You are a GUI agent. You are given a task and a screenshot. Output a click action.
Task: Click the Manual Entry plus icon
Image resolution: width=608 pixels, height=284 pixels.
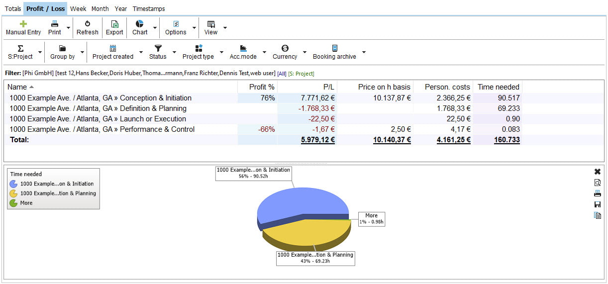(23, 24)
